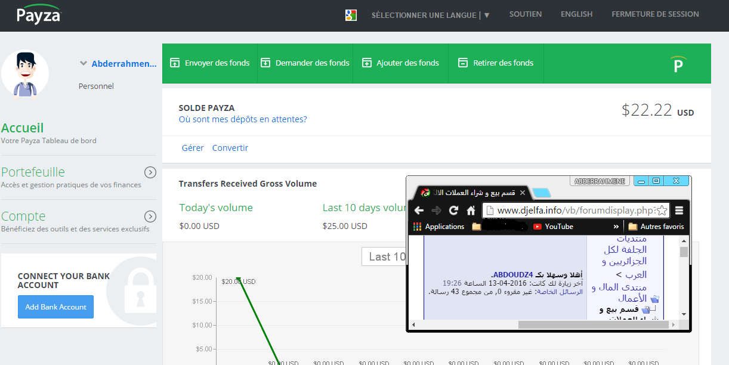The width and height of the screenshot is (729, 365).
Task: Expand Portefeuille using its arrow icon
Action: pyautogui.click(x=150, y=172)
